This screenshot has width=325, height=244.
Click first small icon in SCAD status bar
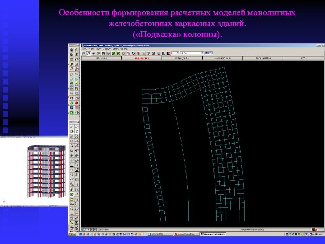82,230
